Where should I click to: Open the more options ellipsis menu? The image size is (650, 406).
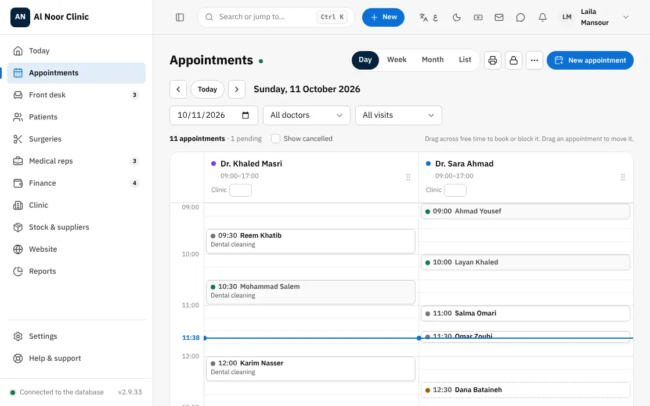[x=535, y=60]
